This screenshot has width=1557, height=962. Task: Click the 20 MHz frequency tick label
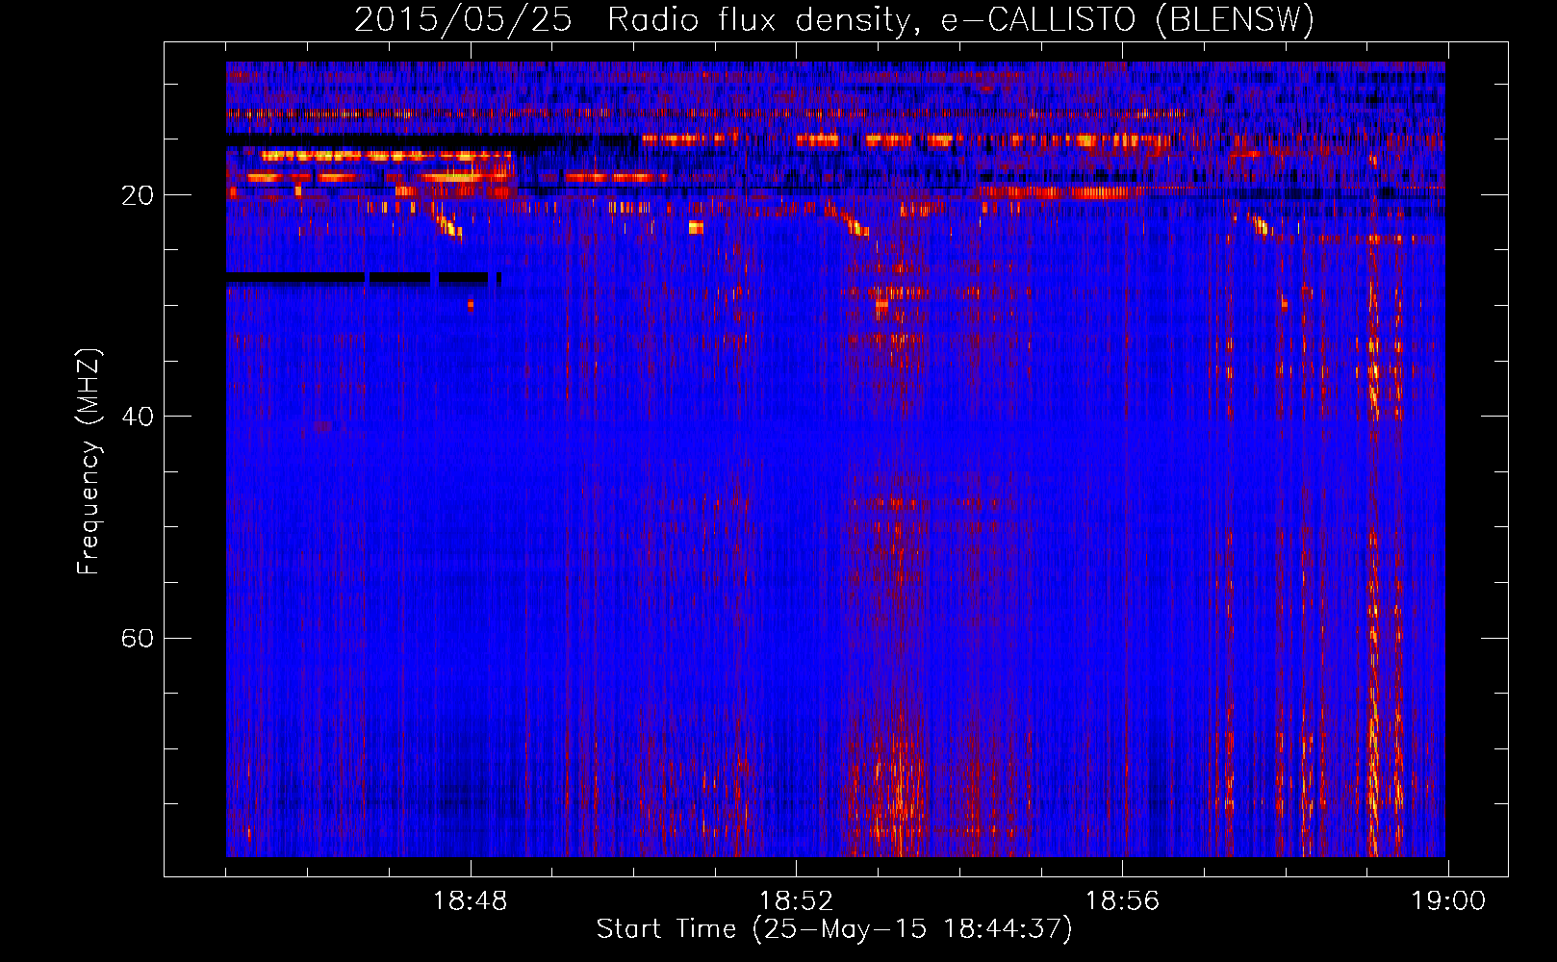(x=137, y=195)
